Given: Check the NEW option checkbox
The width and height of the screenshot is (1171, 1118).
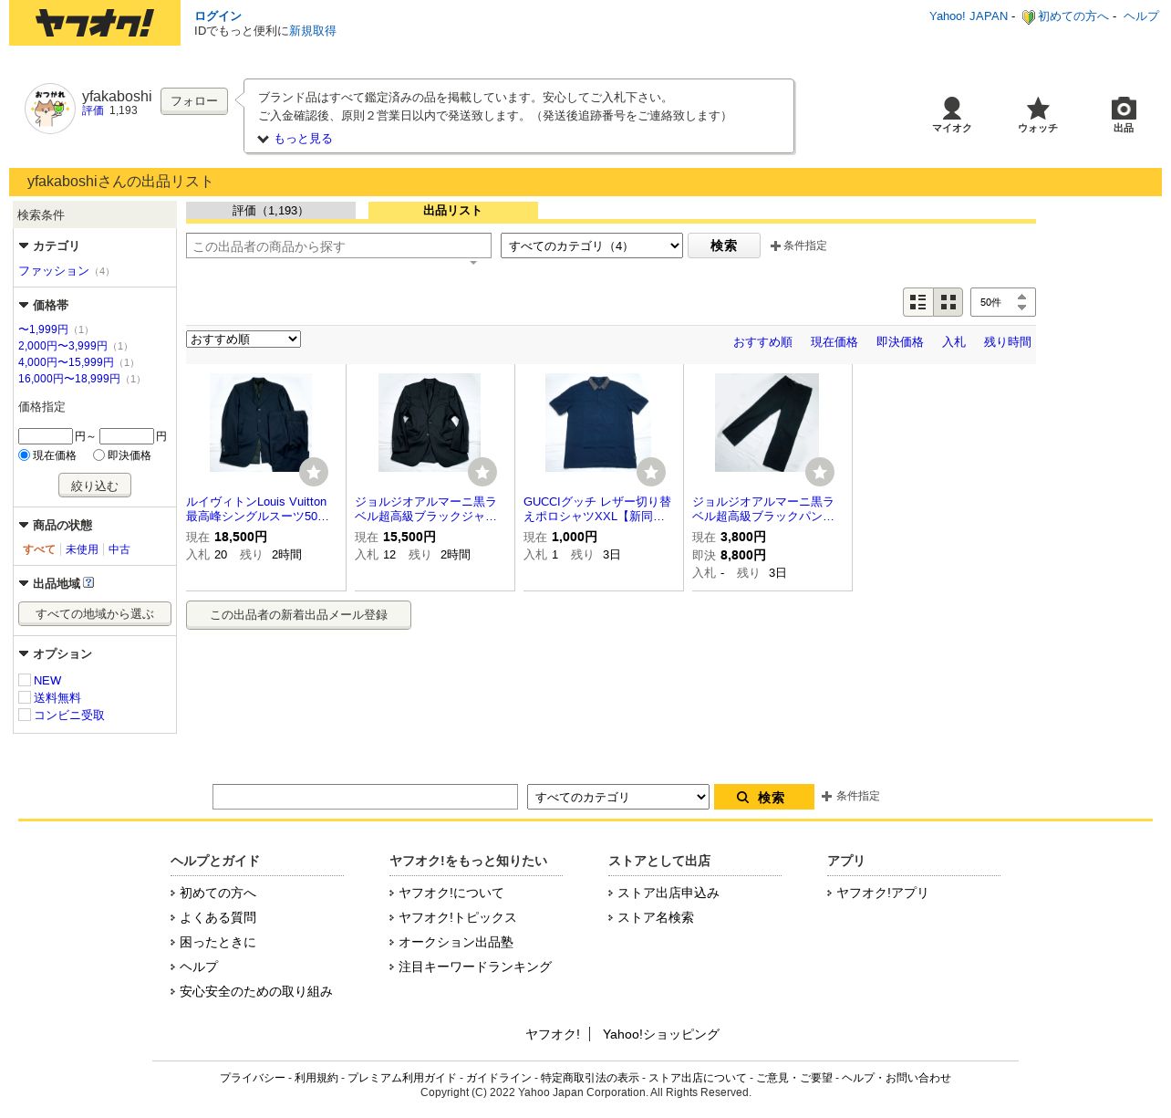Looking at the screenshot, I should [x=25, y=680].
